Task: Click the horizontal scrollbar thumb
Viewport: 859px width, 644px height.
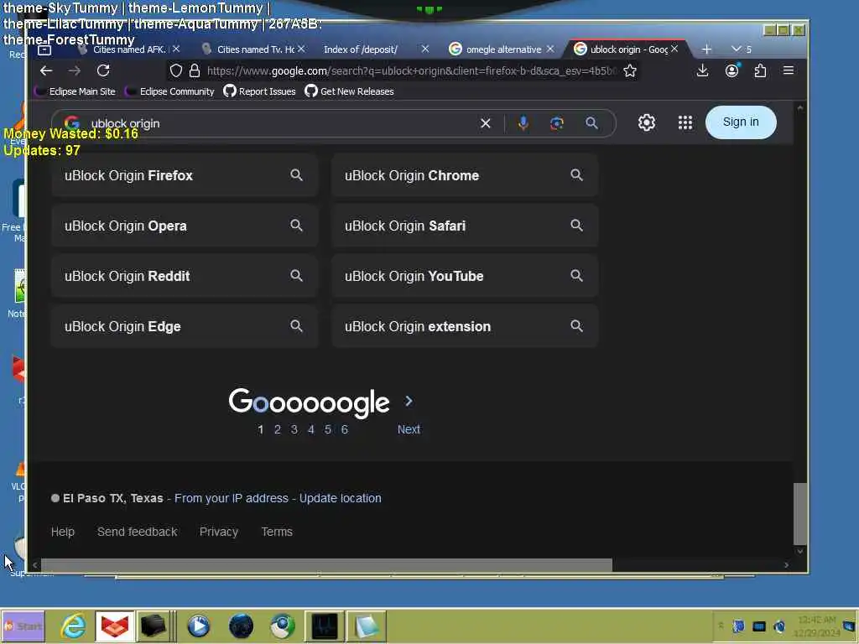Action: click(326, 564)
